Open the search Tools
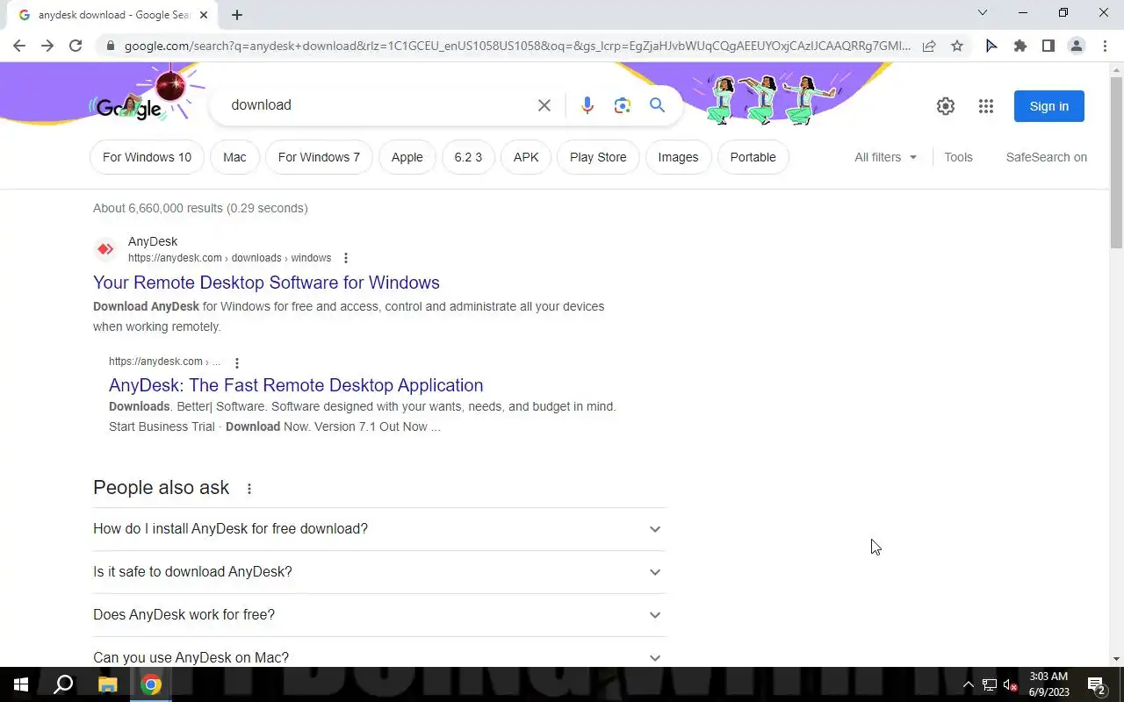The width and height of the screenshot is (1124, 702). coord(958,157)
